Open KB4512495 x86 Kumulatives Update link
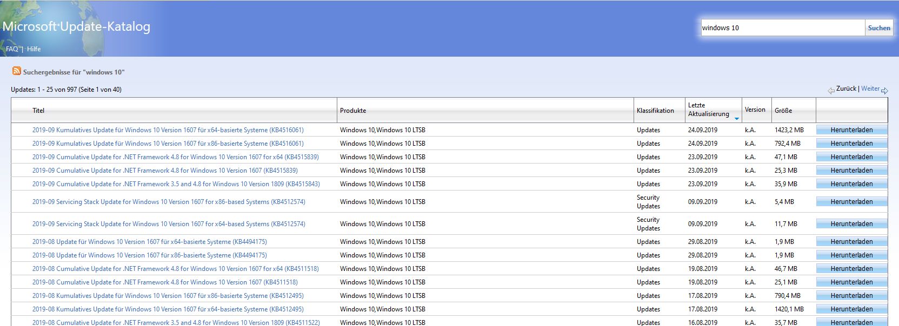This screenshot has width=899, height=326. (168, 296)
